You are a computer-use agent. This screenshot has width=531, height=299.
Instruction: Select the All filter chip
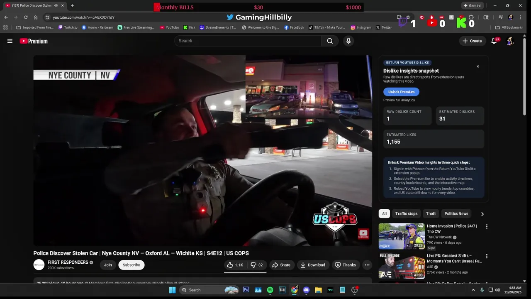[x=384, y=213]
